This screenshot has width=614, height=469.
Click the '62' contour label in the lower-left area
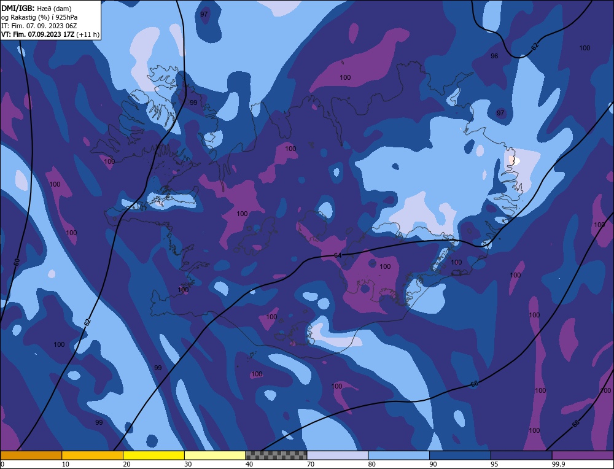(87, 322)
